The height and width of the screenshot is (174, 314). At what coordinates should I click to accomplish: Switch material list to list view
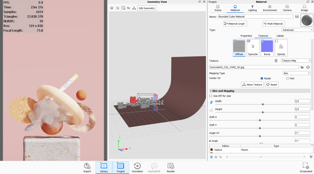pos(211,157)
